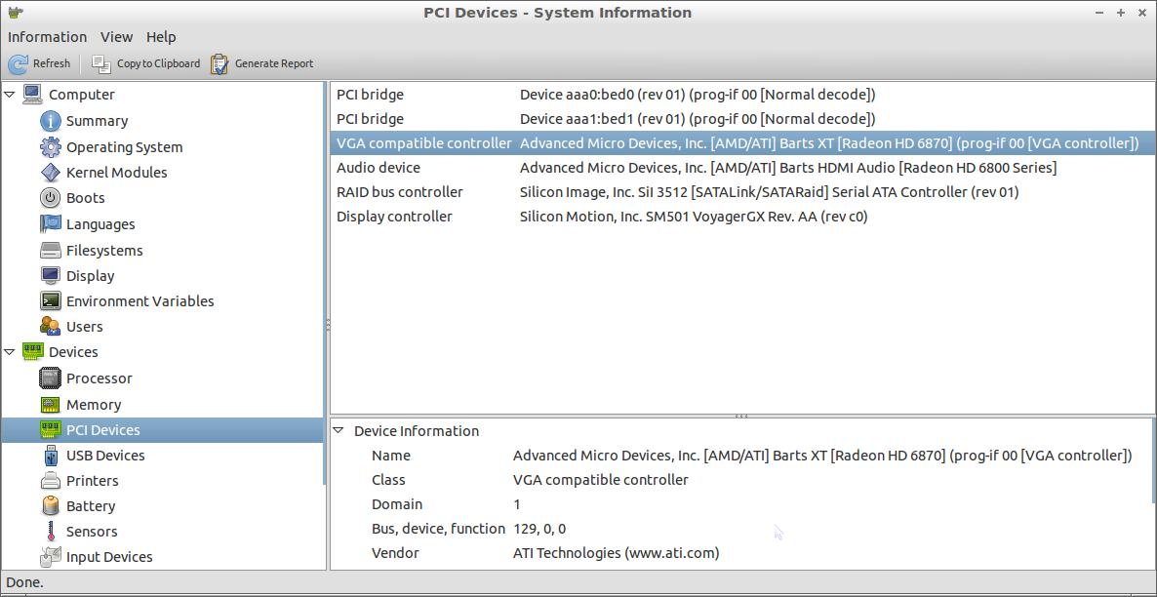Collapse the Computer tree section

[10, 95]
